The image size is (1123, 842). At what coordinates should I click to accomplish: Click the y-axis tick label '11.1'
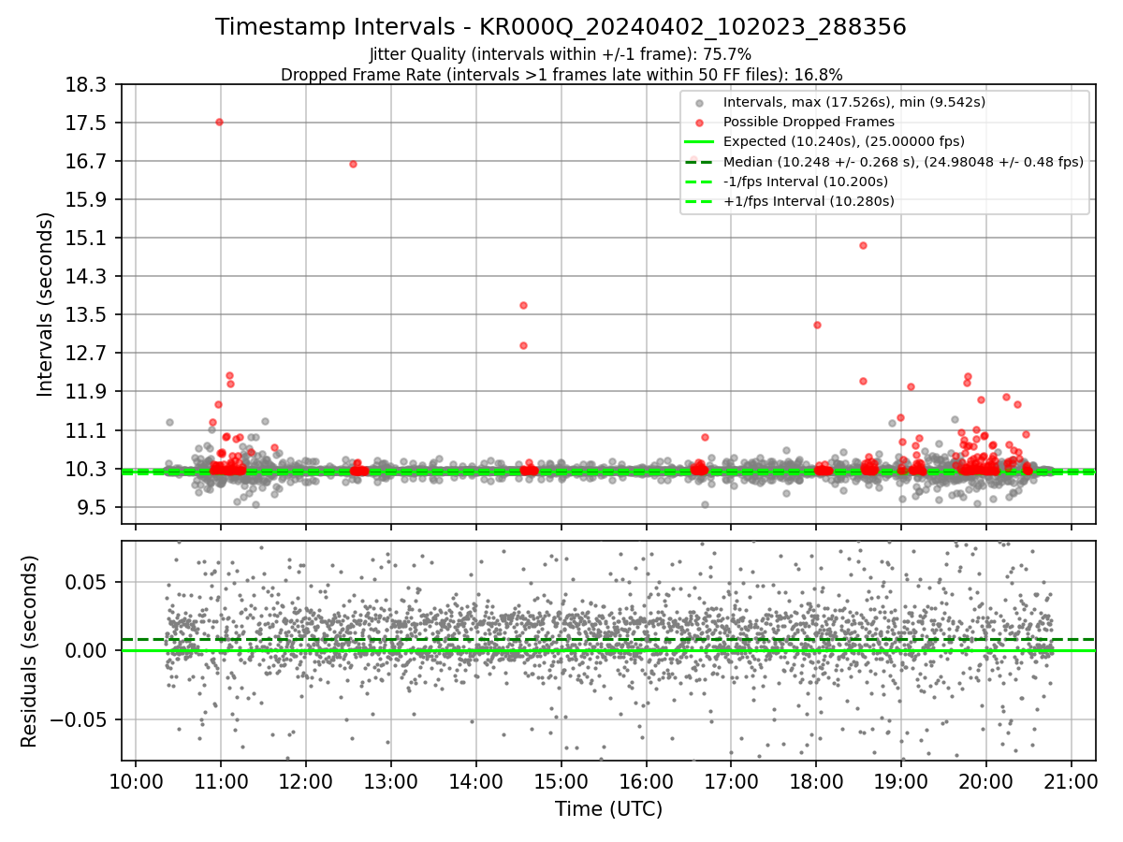(x=87, y=431)
